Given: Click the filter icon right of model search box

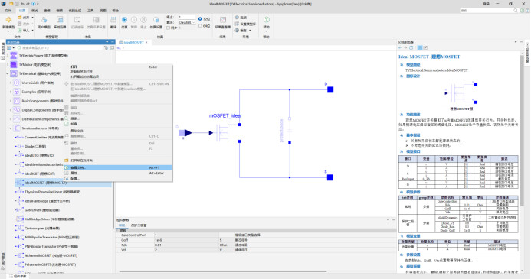Looking at the screenshot, I should (107, 47).
